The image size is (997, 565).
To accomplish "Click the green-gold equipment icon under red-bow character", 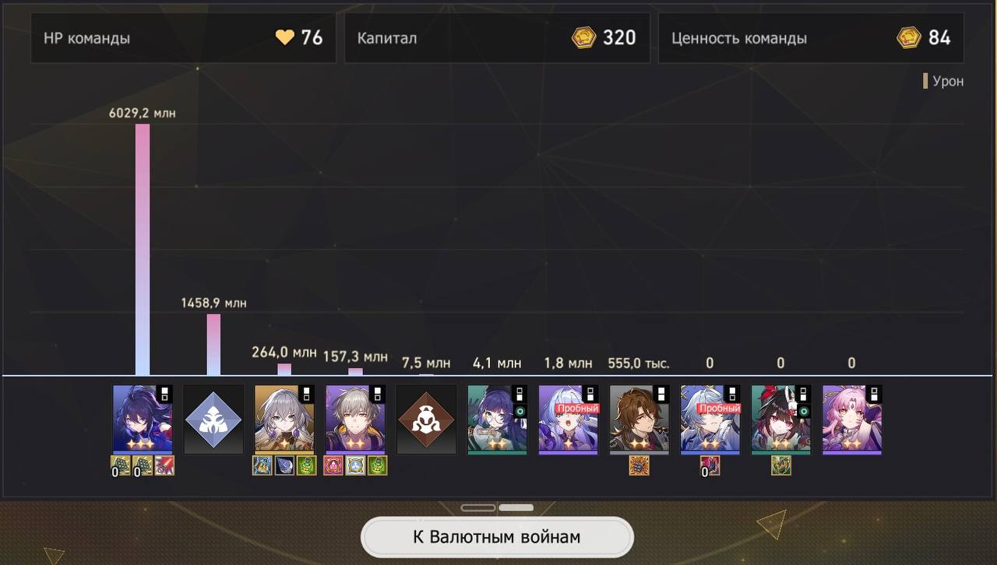I will pos(781,465).
